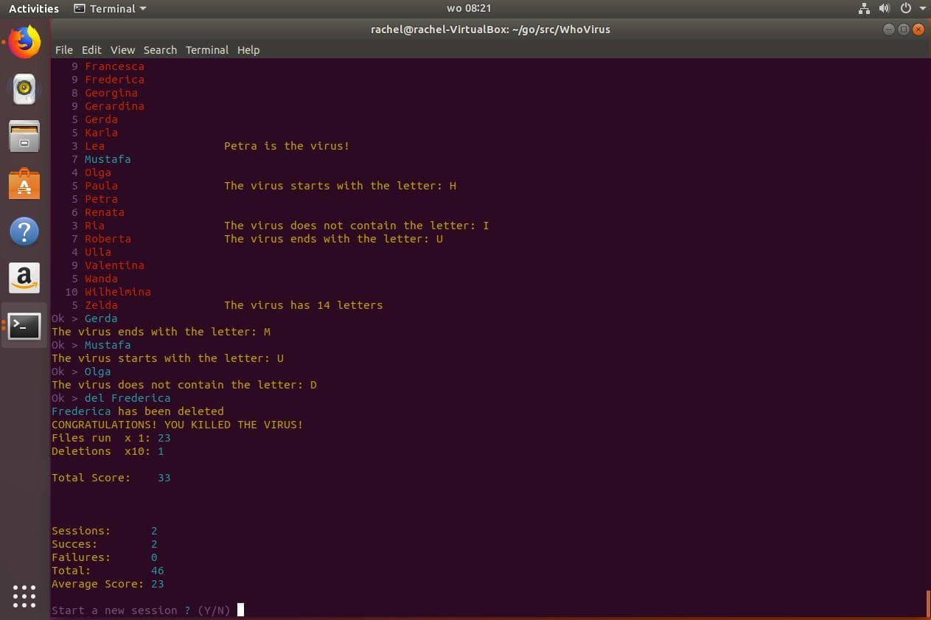
Task: Open the network status icon
Action: 865,9
